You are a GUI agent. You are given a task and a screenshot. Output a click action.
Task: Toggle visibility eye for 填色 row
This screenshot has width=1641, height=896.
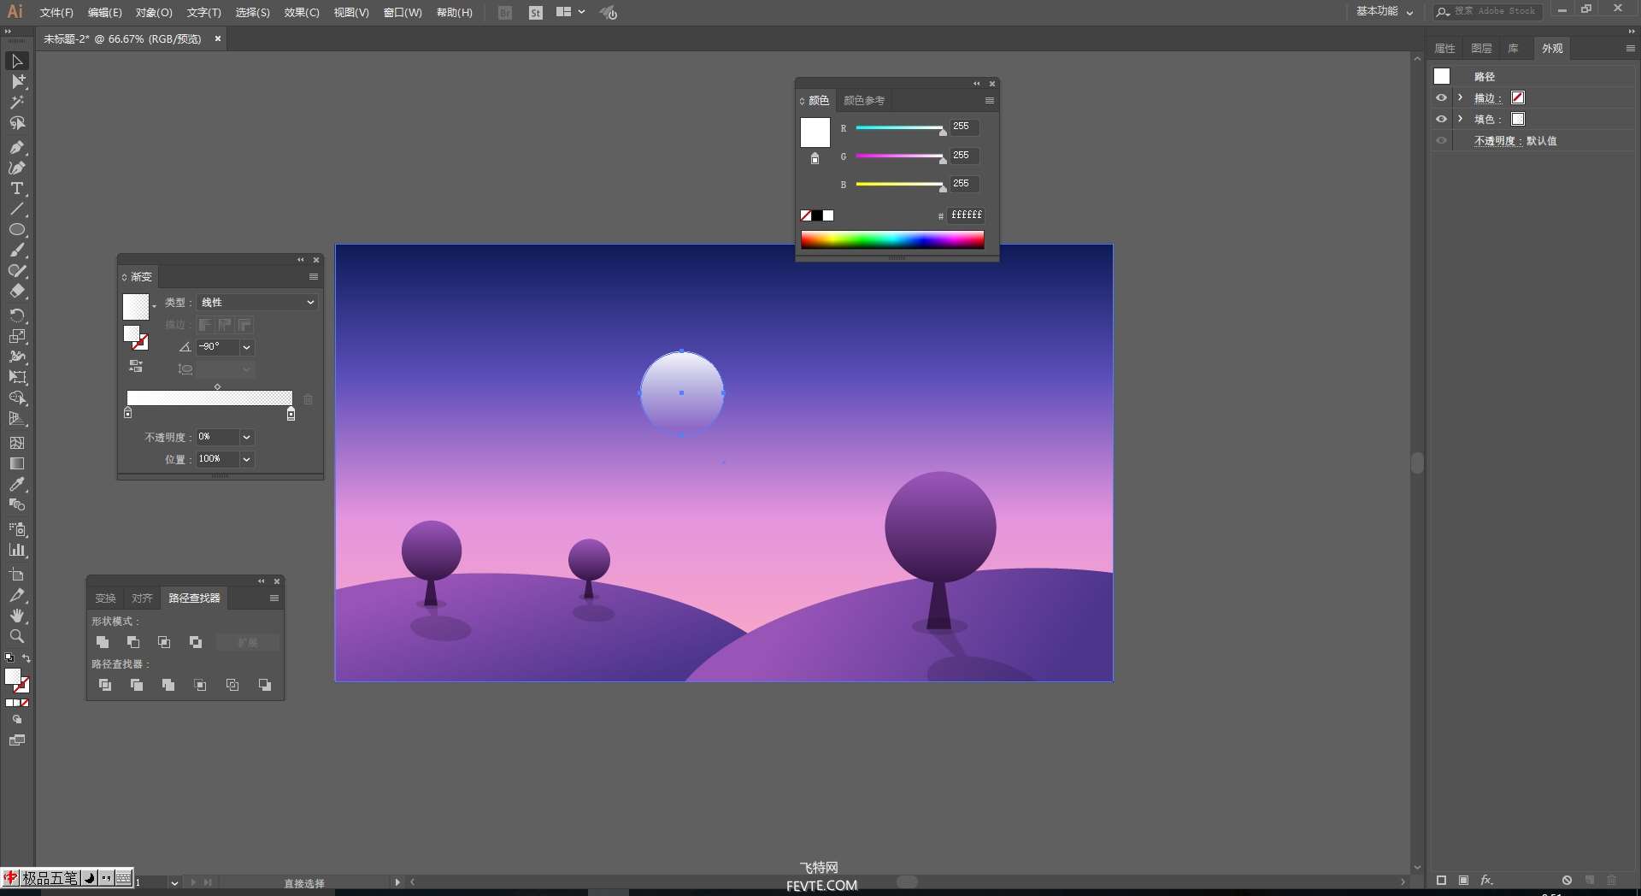(x=1441, y=119)
